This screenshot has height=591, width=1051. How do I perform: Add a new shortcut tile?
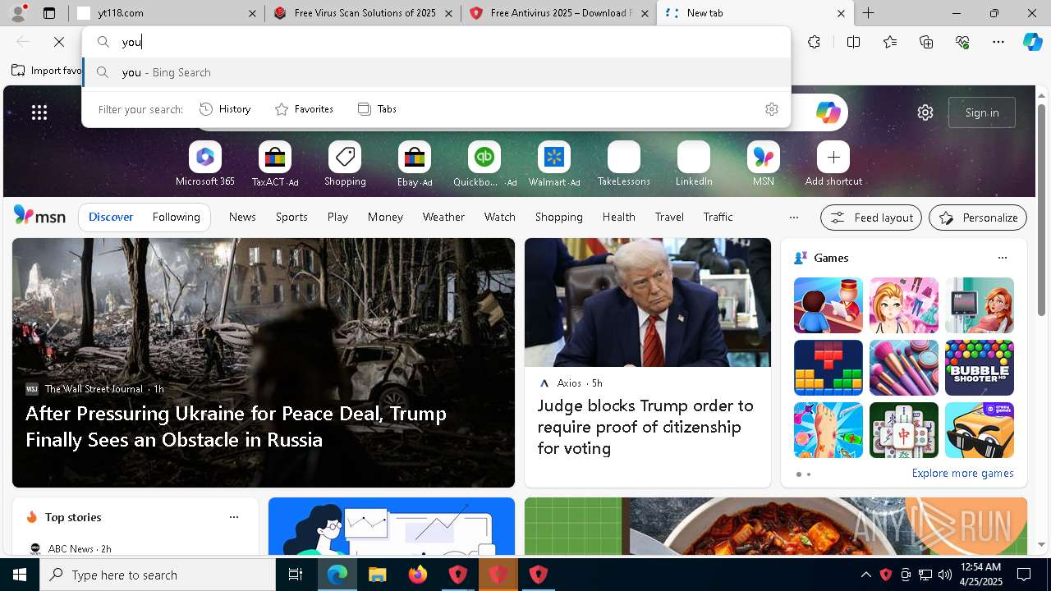[833, 164]
